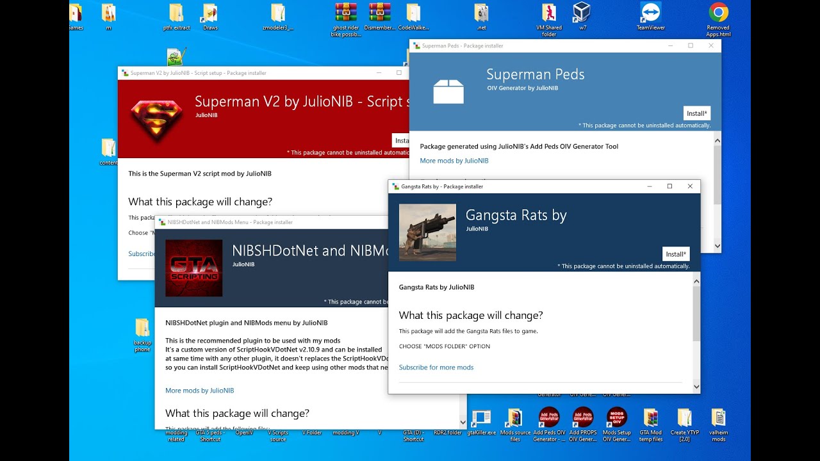Open the ptfx extract folder on desktop
Image resolution: width=820 pixels, height=461 pixels.
pos(176,17)
